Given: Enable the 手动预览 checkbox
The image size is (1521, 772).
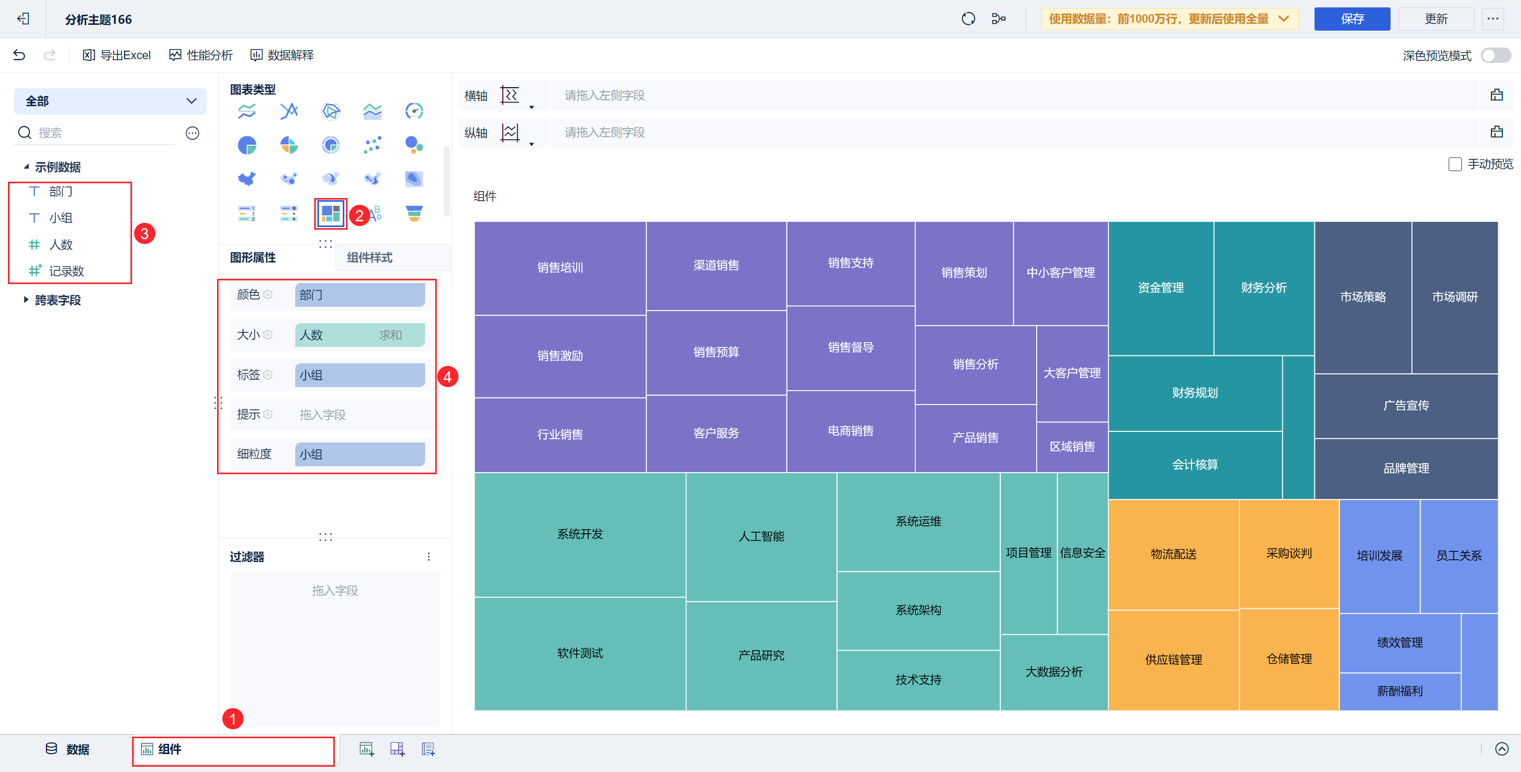Looking at the screenshot, I should [x=1455, y=164].
